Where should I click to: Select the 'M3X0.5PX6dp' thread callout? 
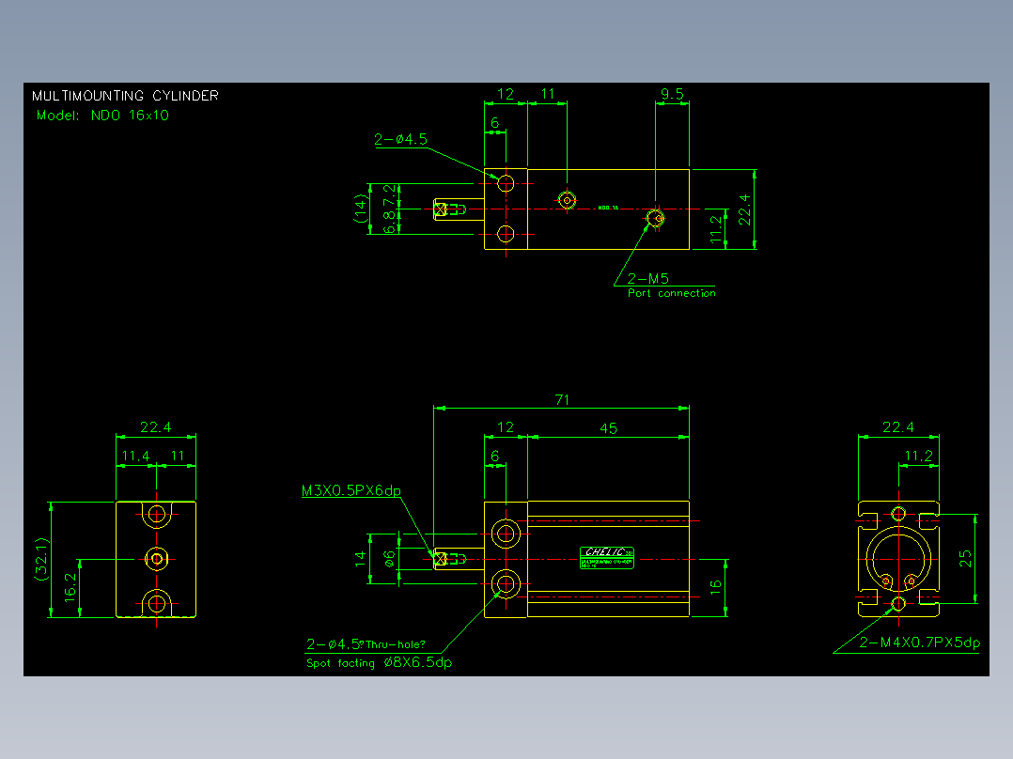(351, 490)
